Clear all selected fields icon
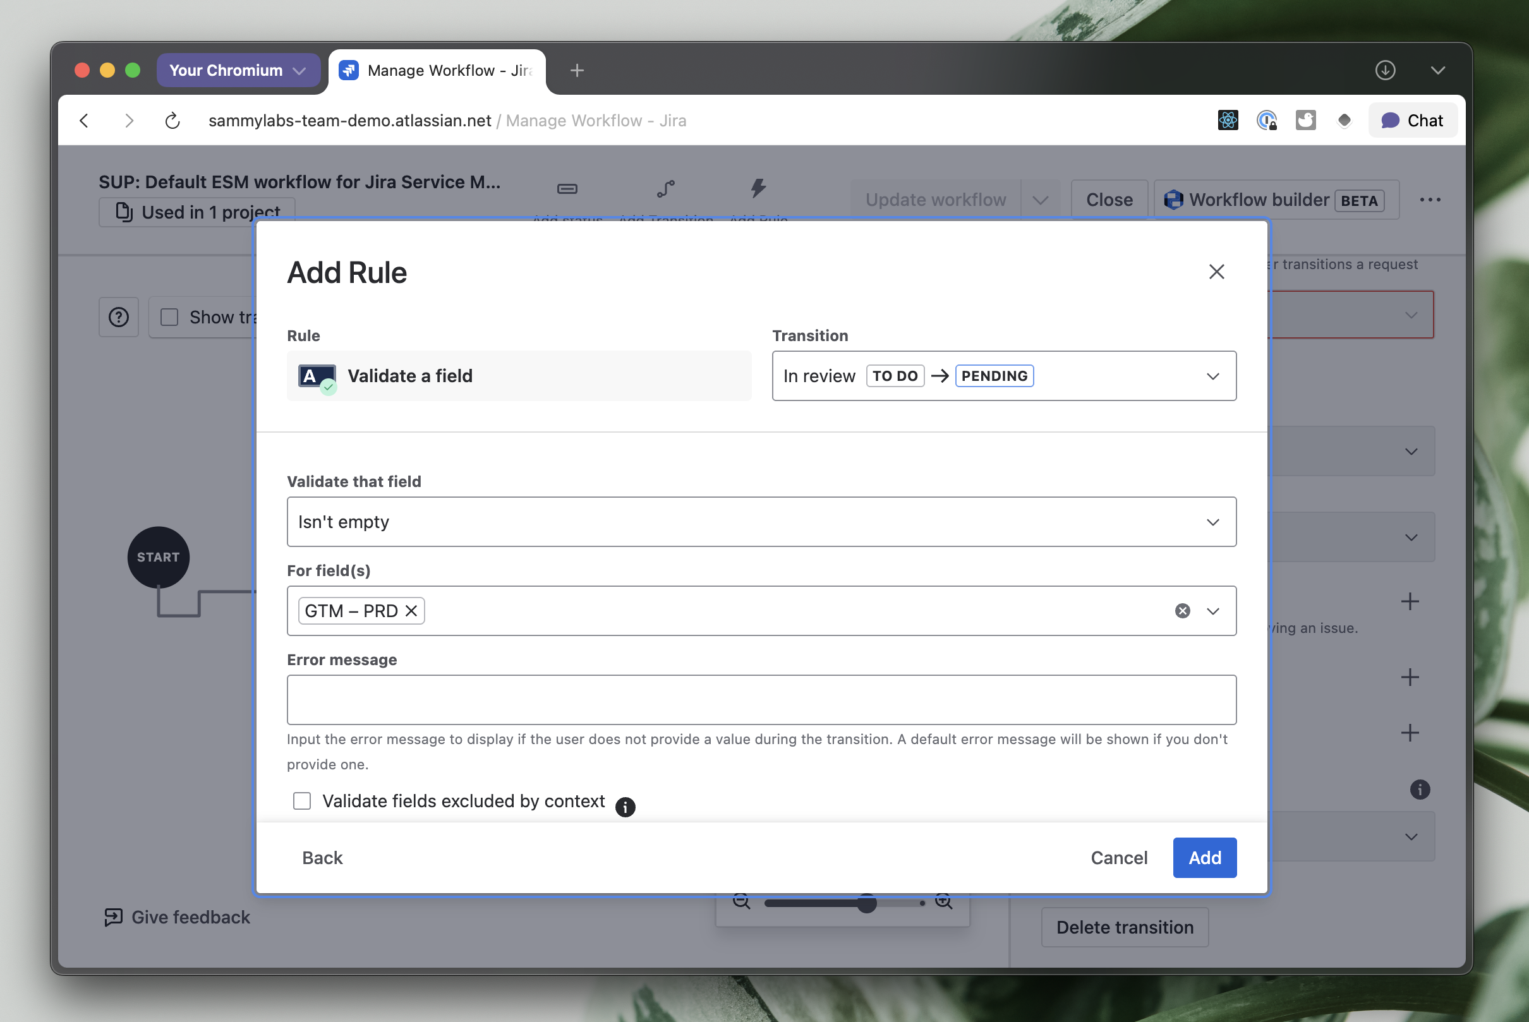Screen dimensions: 1529x1022 (1182, 611)
